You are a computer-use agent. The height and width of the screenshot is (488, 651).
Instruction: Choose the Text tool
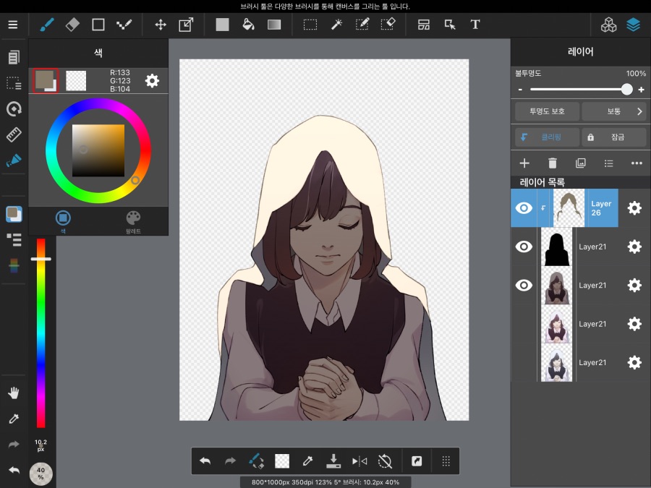475,24
